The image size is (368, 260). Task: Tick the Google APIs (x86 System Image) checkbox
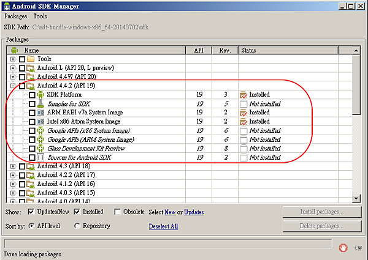pos(32,130)
